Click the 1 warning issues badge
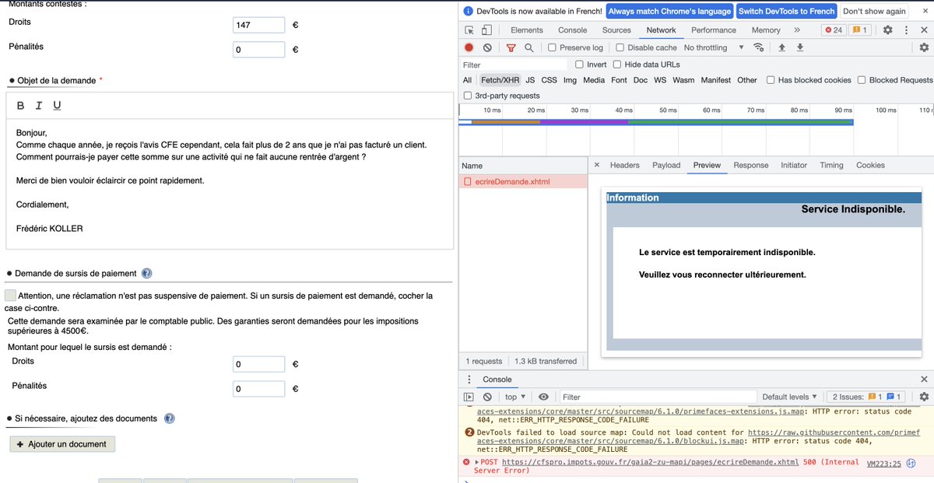Image resolution: width=934 pixels, height=483 pixels. coord(859,30)
